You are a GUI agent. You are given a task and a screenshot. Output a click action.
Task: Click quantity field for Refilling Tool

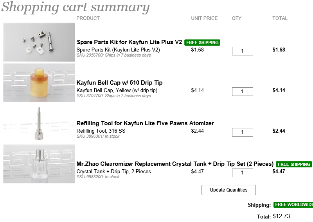(242, 132)
